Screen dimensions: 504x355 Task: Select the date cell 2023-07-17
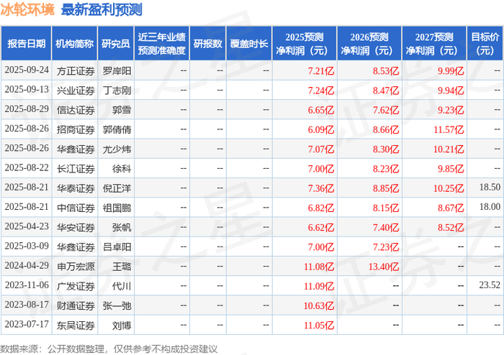coord(27,325)
